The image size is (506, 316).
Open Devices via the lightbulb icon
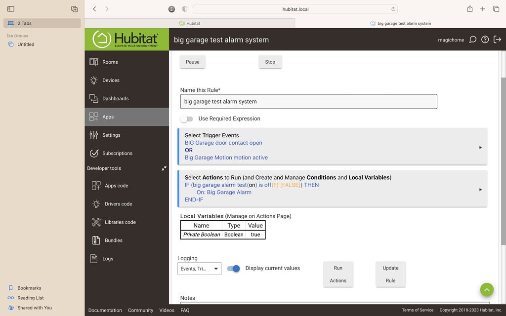pos(94,80)
